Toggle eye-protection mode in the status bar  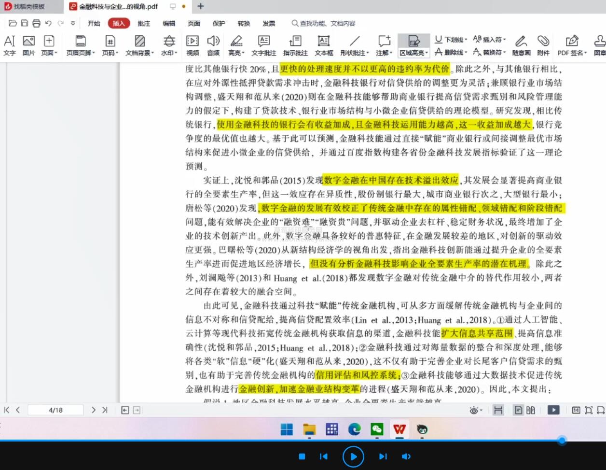pos(474,410)
